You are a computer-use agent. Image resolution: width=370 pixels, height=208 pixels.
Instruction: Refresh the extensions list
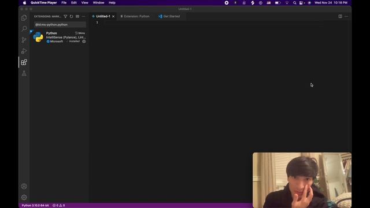[x=71, y=17]
